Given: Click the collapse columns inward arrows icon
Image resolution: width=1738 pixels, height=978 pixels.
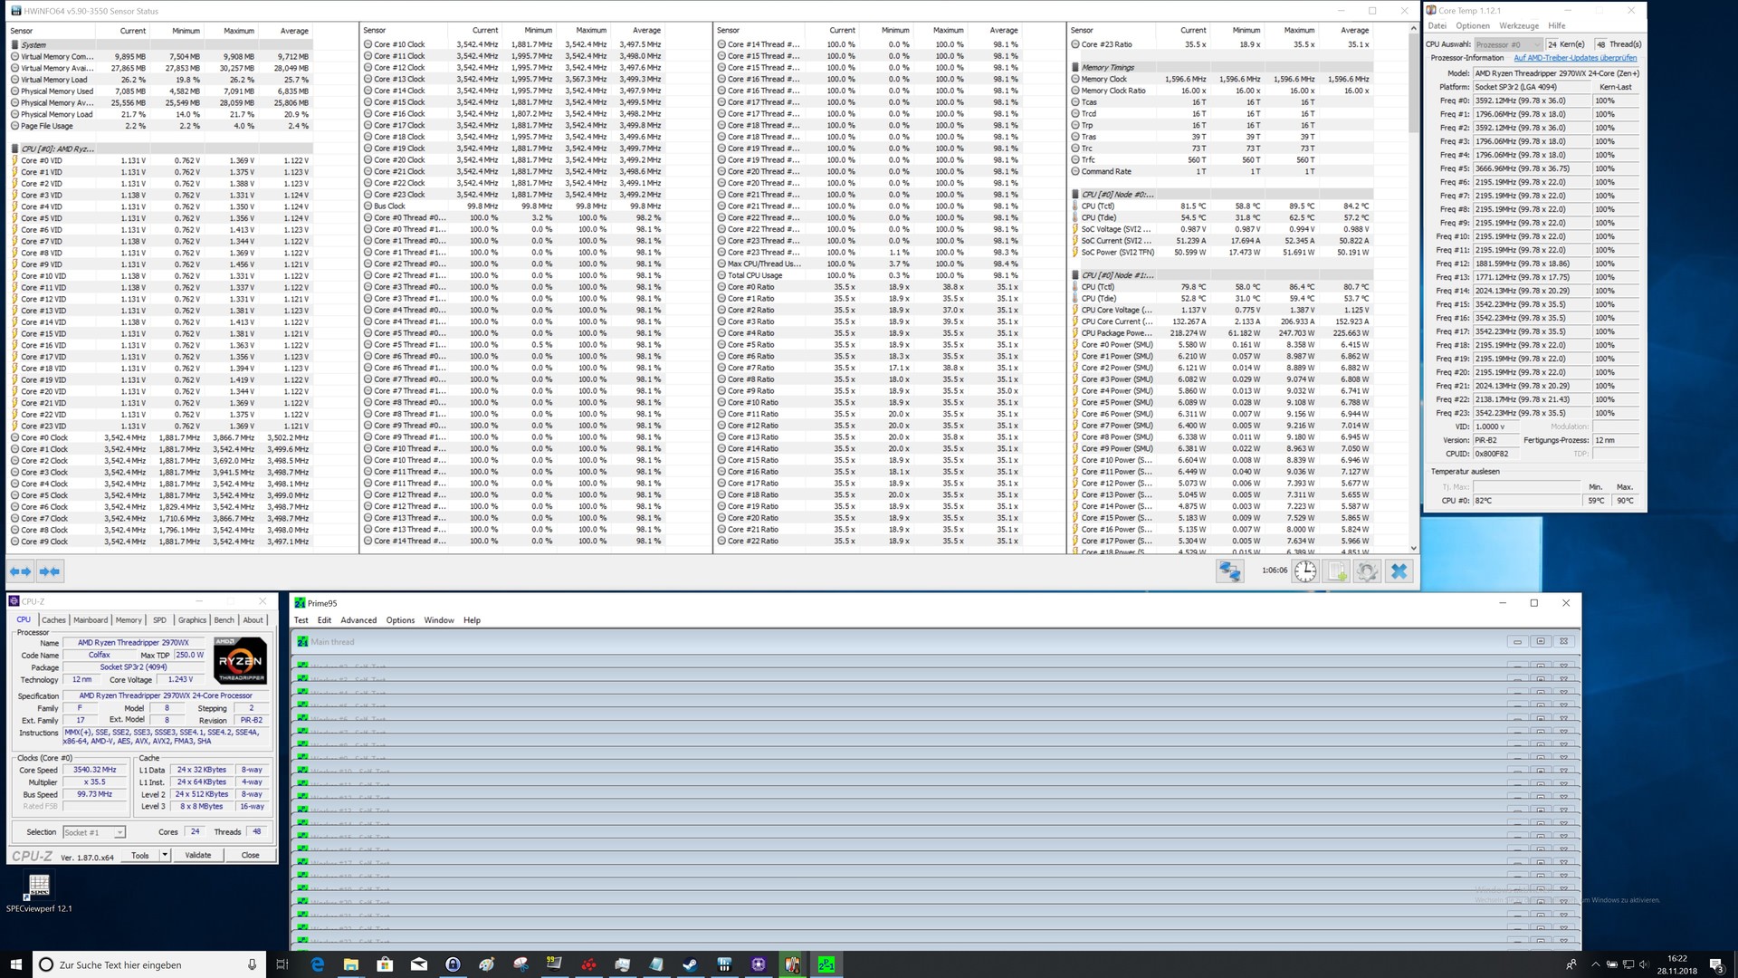Looking at the screenshot, I should click(x=50, y=571).
